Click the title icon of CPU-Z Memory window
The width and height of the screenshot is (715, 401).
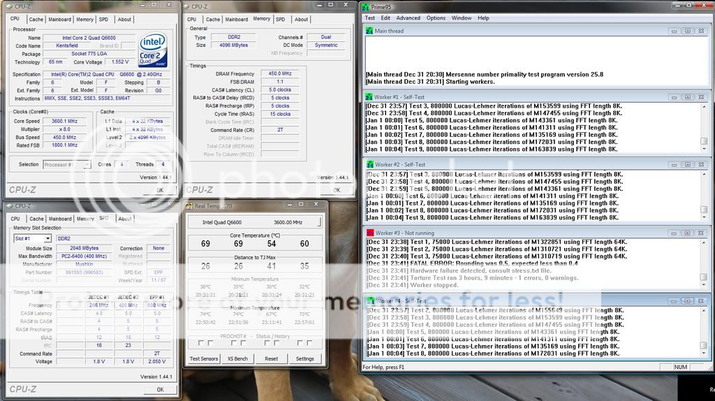pyautogui.click(x=186, y=6)
